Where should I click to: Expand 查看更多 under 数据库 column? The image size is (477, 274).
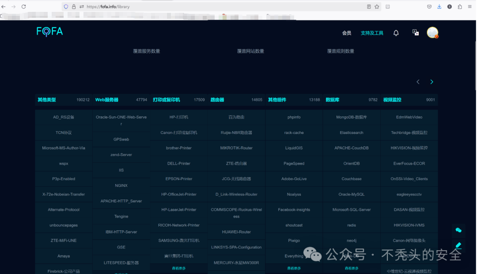pyautogui.click(x=352, y=269)
